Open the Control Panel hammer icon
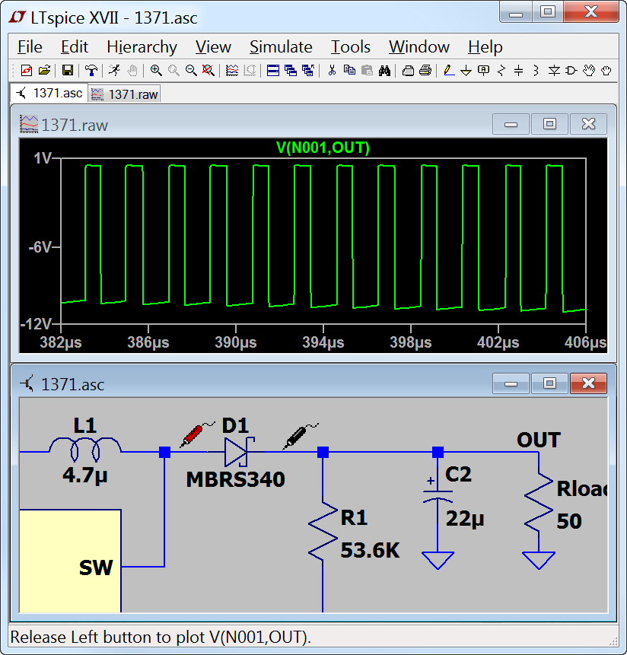 91,71
